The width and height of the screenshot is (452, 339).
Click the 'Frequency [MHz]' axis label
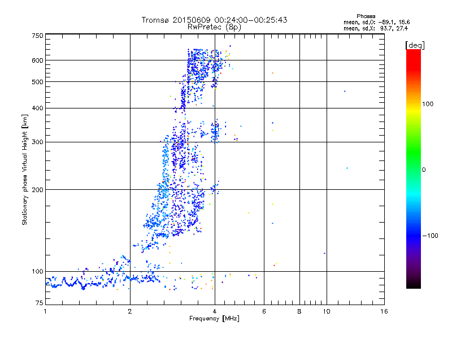pos(214,319)
